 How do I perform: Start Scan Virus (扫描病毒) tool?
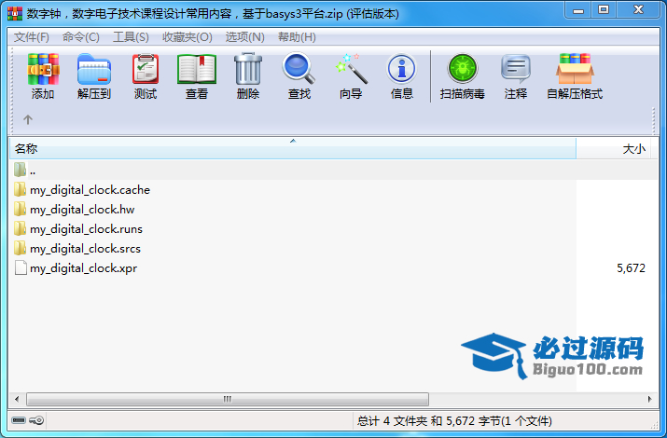point(463,68)
